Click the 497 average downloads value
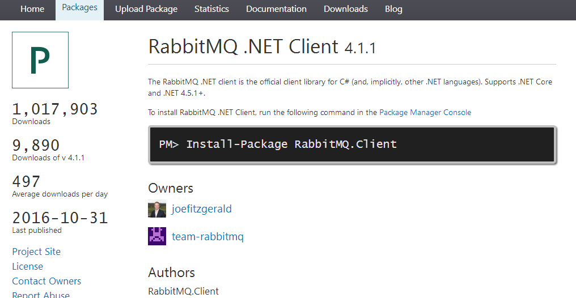Image resolution: width=576 pixels, height=298 pixels. (x=26, y=182)
